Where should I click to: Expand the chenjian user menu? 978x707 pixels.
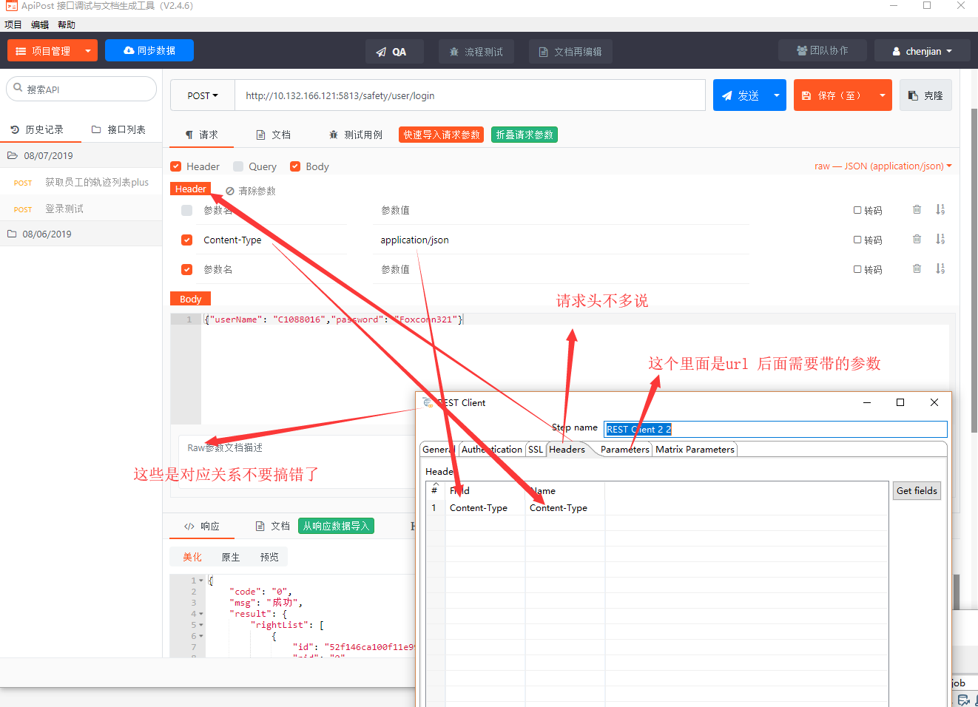click(922, 51)
